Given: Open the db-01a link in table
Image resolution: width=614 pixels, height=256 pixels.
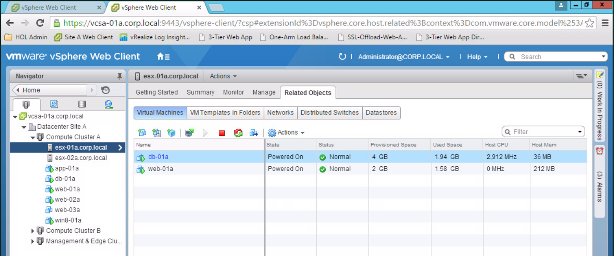Looking at the screenshot, I should pos(158,157).
